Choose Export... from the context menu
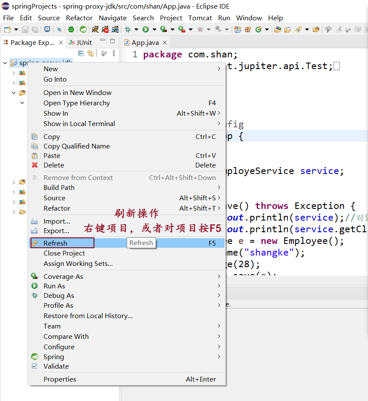This screenshot has height=401, width=368. tap(127, 230)
